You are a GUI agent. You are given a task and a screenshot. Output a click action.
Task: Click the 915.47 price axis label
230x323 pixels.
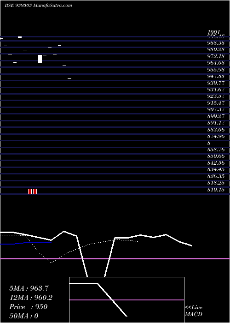(216, 103)
